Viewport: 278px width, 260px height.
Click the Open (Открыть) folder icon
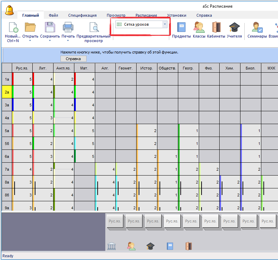click(x=30, y=27)
